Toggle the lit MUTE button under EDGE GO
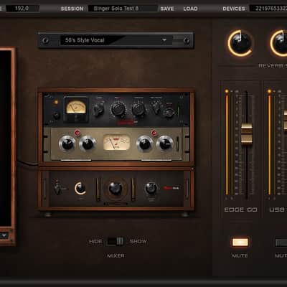 pos(240,243)
